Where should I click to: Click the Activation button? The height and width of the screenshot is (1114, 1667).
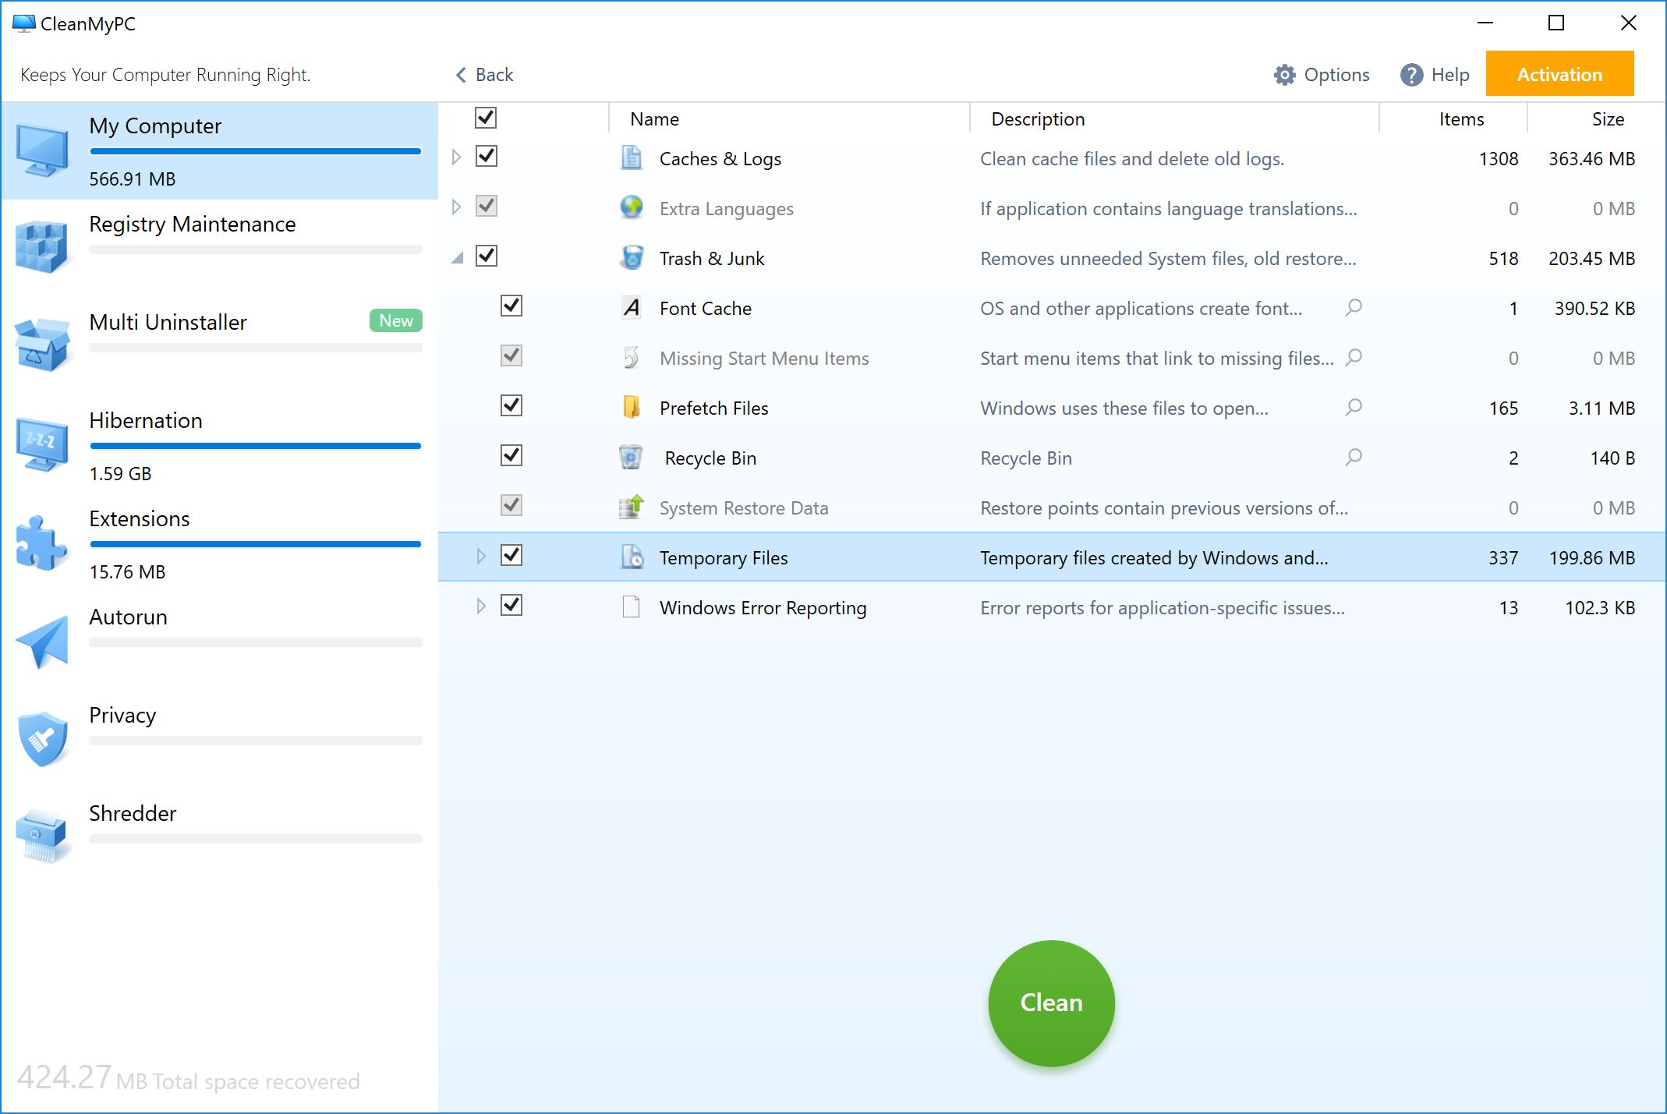pos(1561,75)
